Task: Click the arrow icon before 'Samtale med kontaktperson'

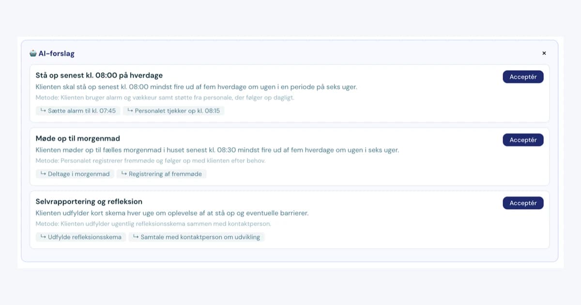Action: tap(136, 237)
